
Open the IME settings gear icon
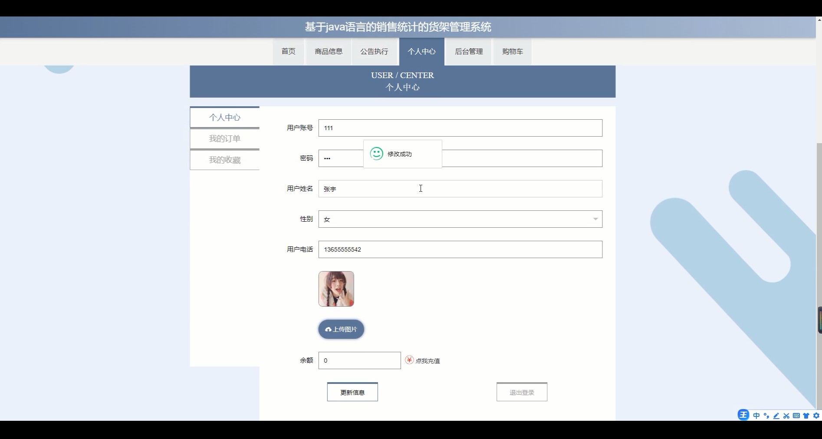816,416
